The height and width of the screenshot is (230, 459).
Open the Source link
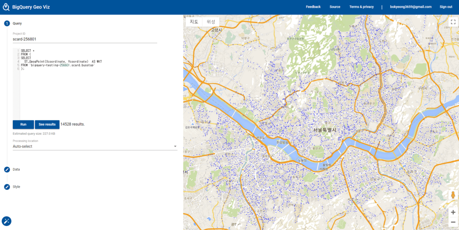(x=335, y=7)
